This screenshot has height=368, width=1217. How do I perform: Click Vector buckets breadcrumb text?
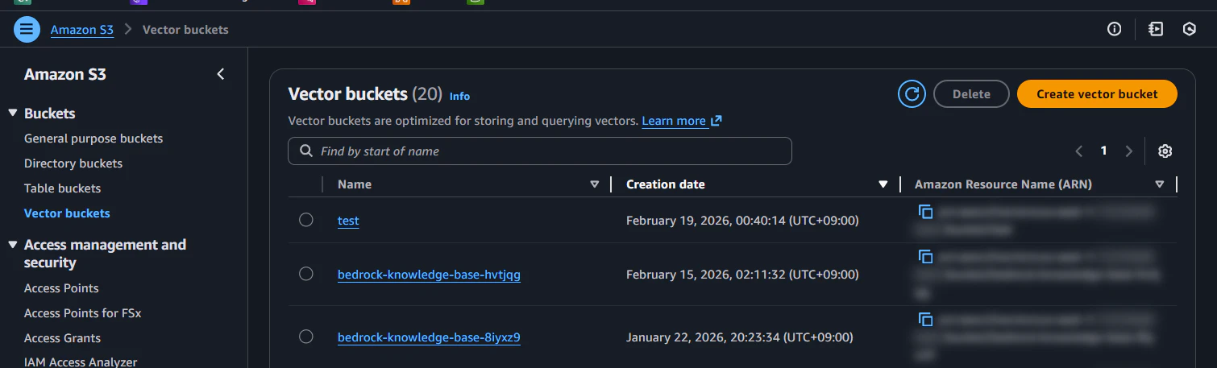pyautogui.click(x=185, y=30)
